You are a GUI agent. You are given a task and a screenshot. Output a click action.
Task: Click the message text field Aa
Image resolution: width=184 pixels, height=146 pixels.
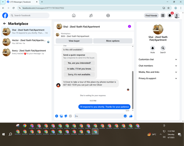pos(99,116)
